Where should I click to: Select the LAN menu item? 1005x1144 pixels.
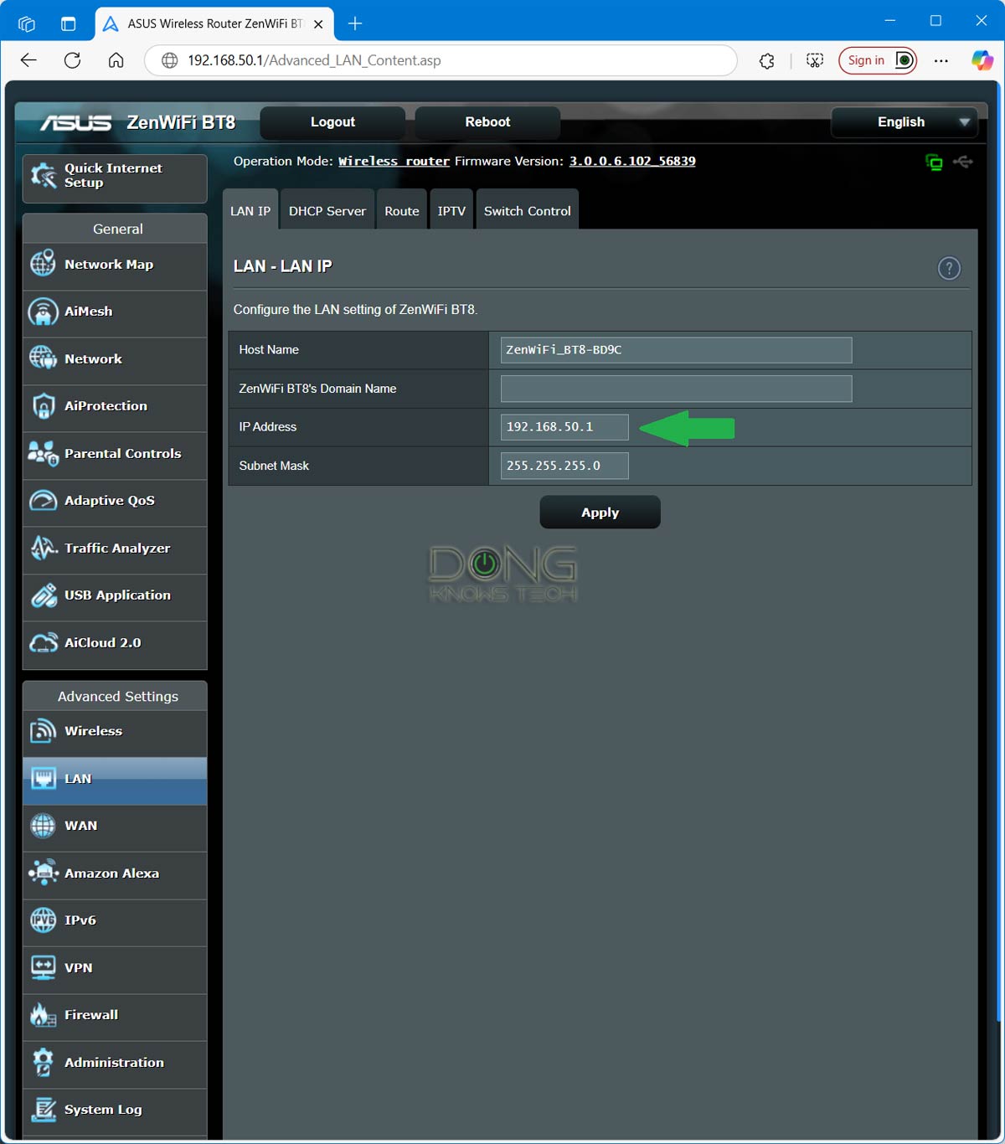point(115,779)
